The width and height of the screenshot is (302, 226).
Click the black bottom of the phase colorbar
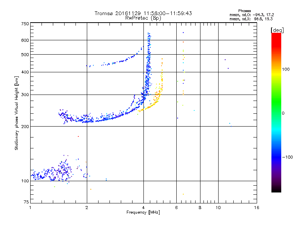tap(276, 189)
